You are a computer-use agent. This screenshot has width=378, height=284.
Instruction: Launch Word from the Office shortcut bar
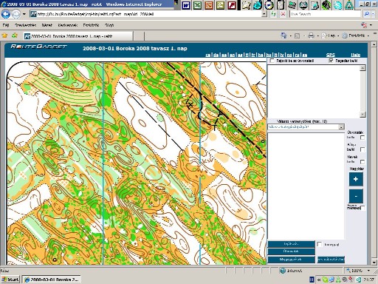(186, 5)
